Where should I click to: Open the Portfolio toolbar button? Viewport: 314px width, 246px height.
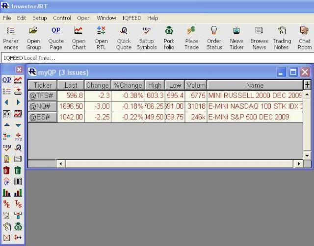coord(169,38)
